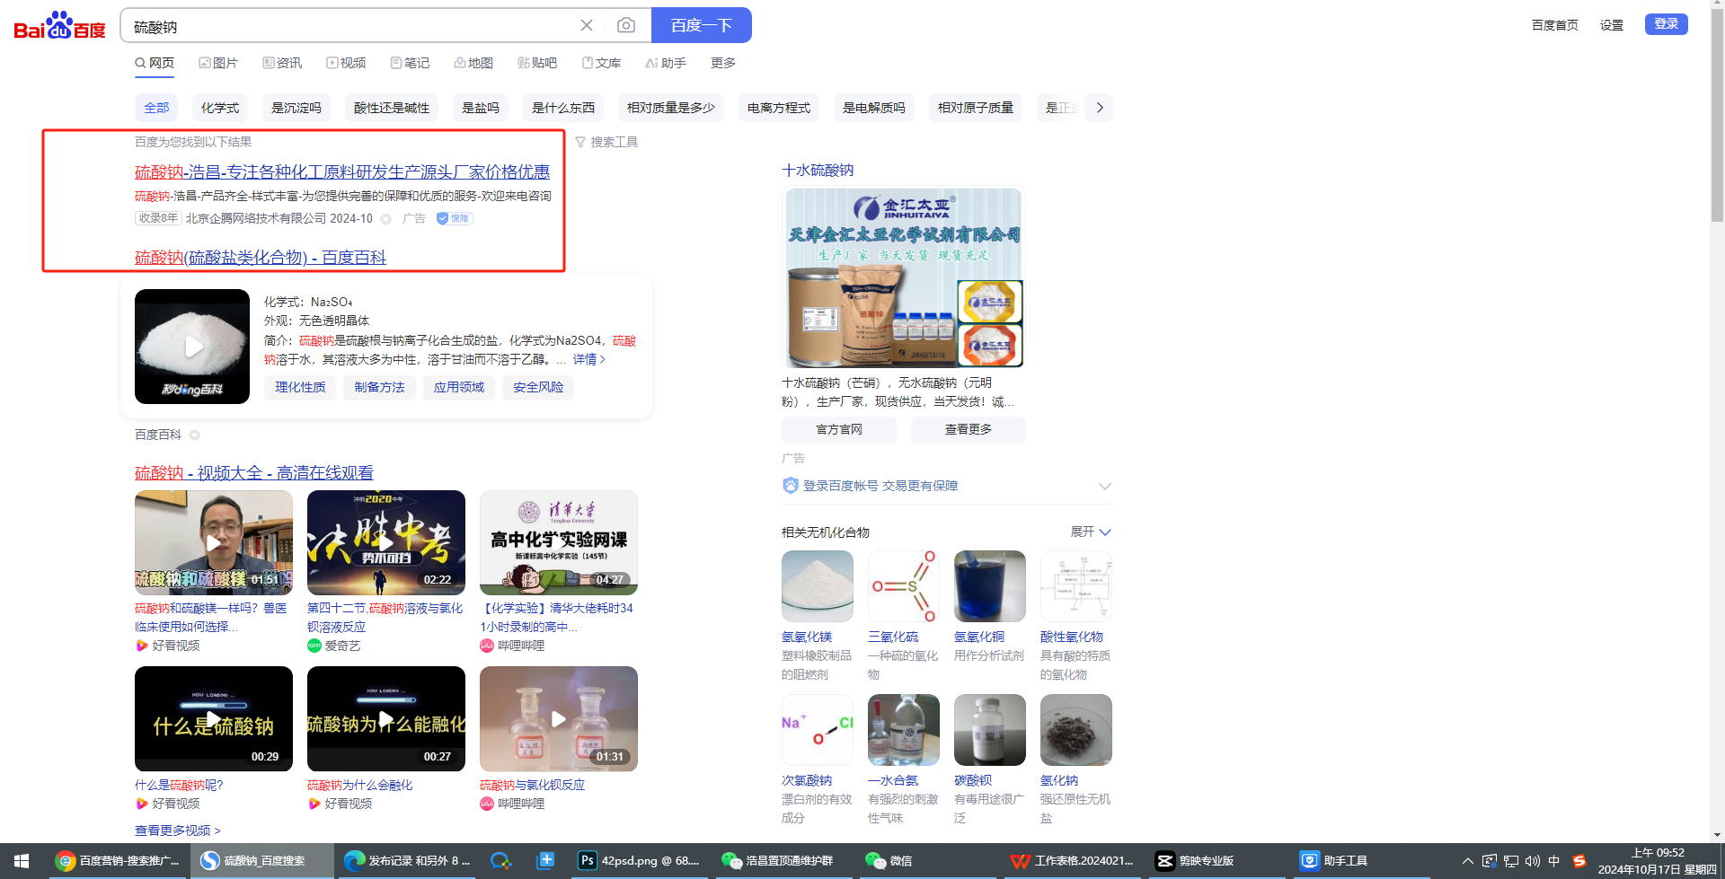Click the 百度一下 search button
Viewport: 1725px width, 879px height.
click(702, 25)
